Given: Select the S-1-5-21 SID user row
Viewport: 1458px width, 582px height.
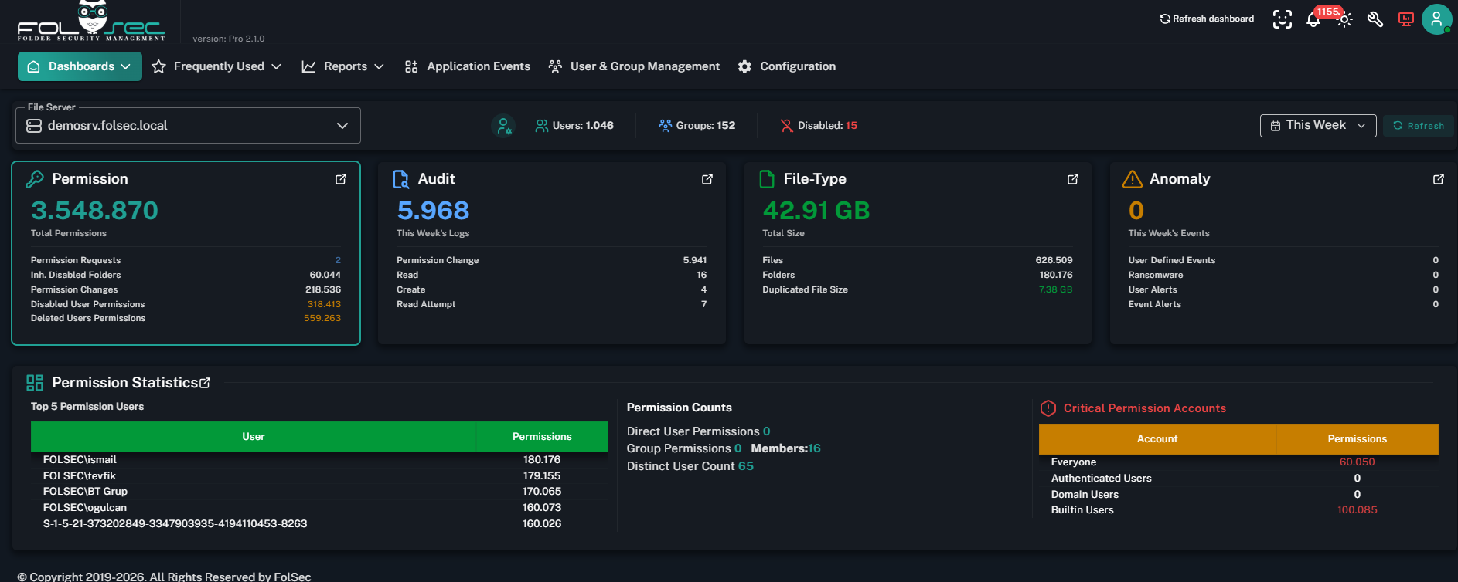Looking at the screenshot, I should click(319, 523).
